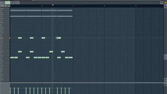Open the green note color selector
Screen dimensions: 167x94
pyautogui.click(x=8, y=3)
